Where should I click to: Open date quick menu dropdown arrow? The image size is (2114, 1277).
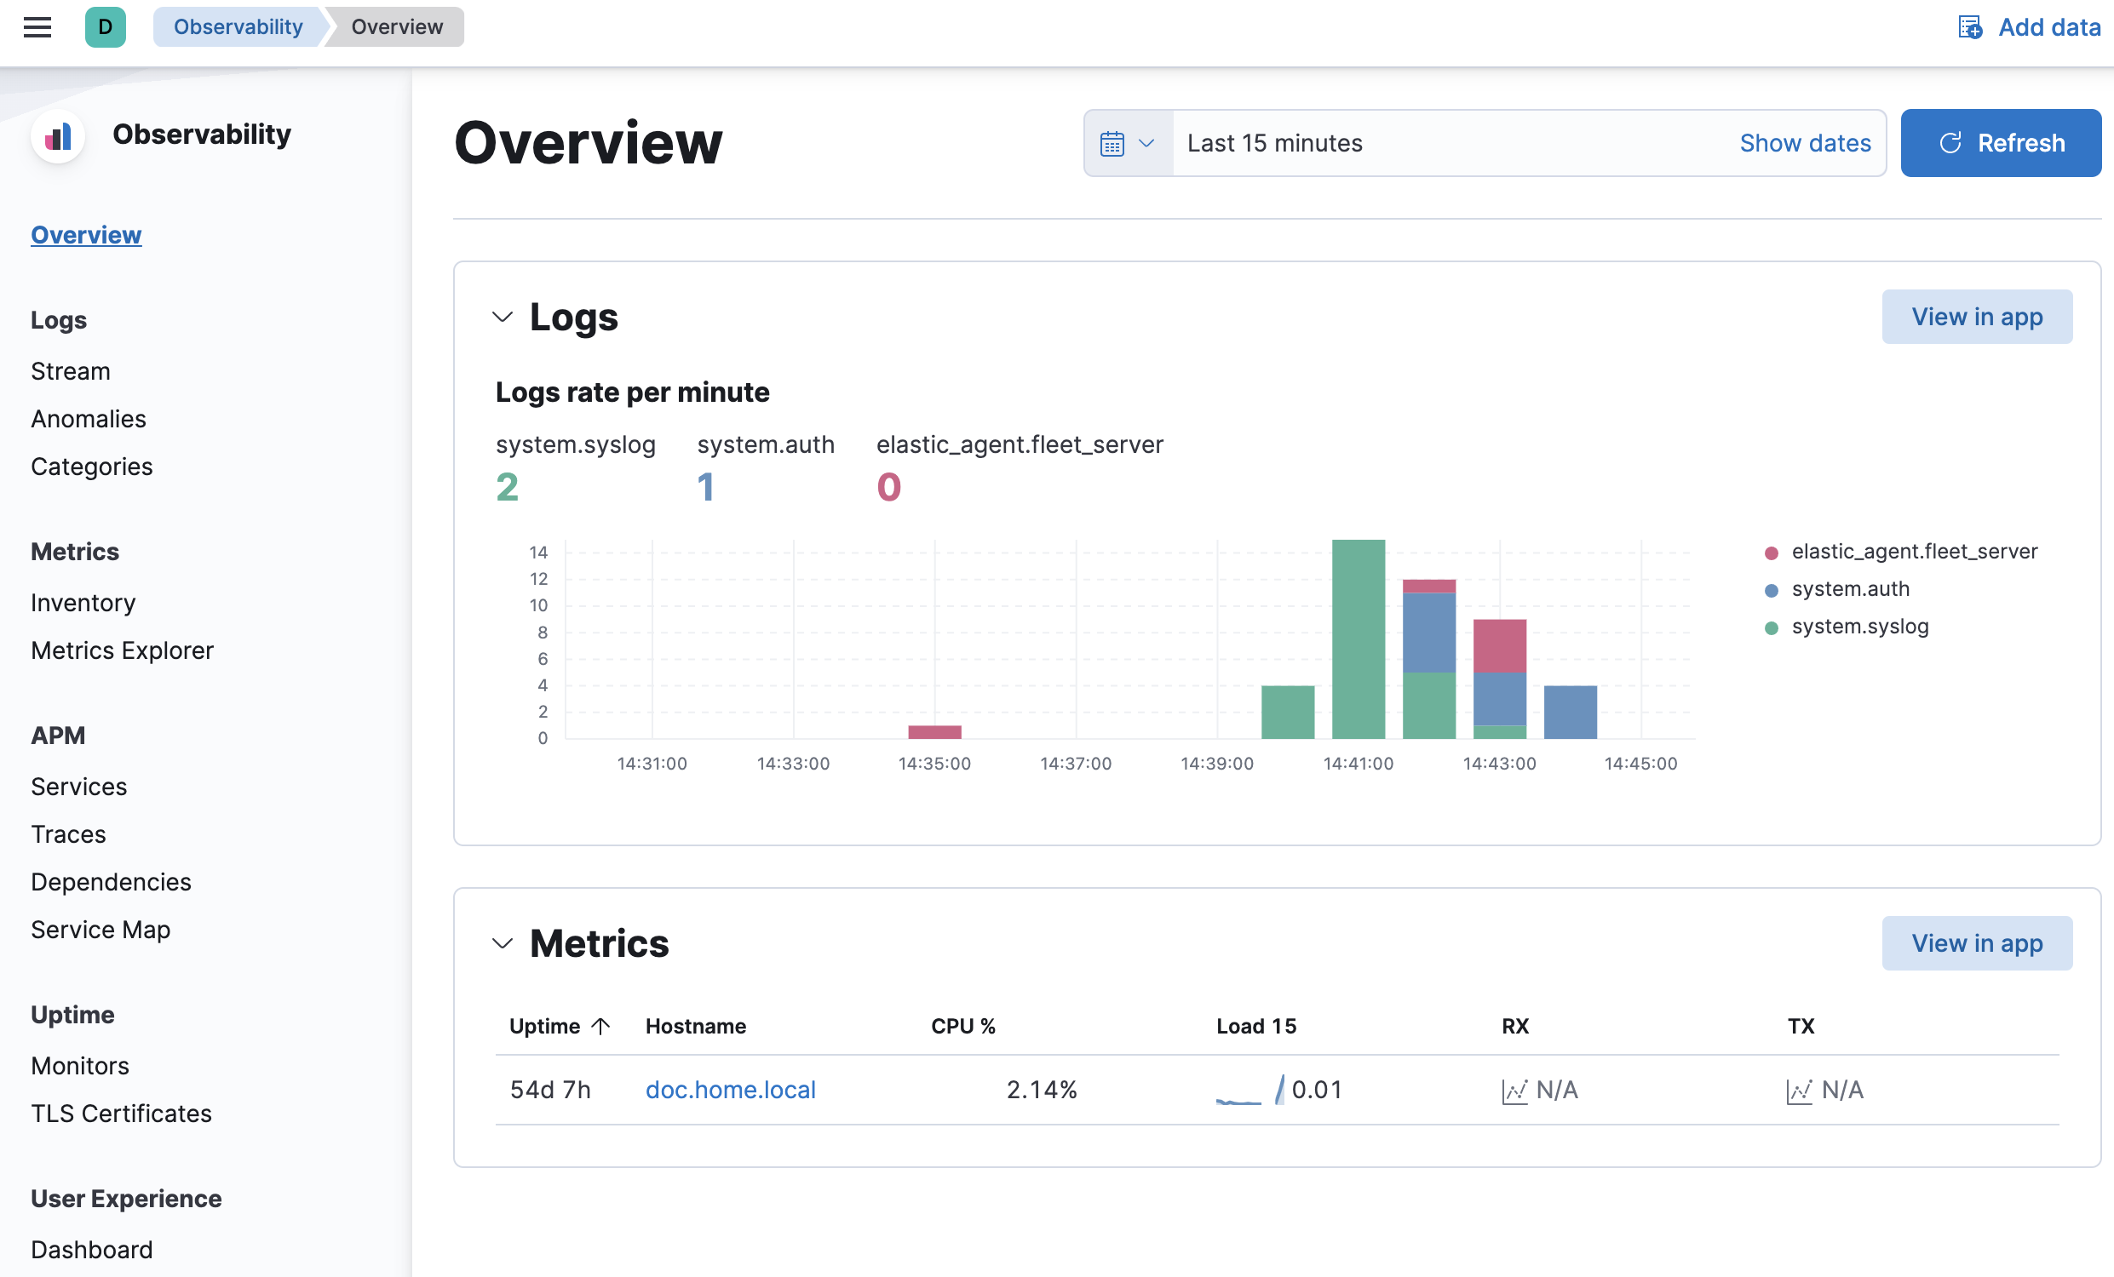point(1146,143)
